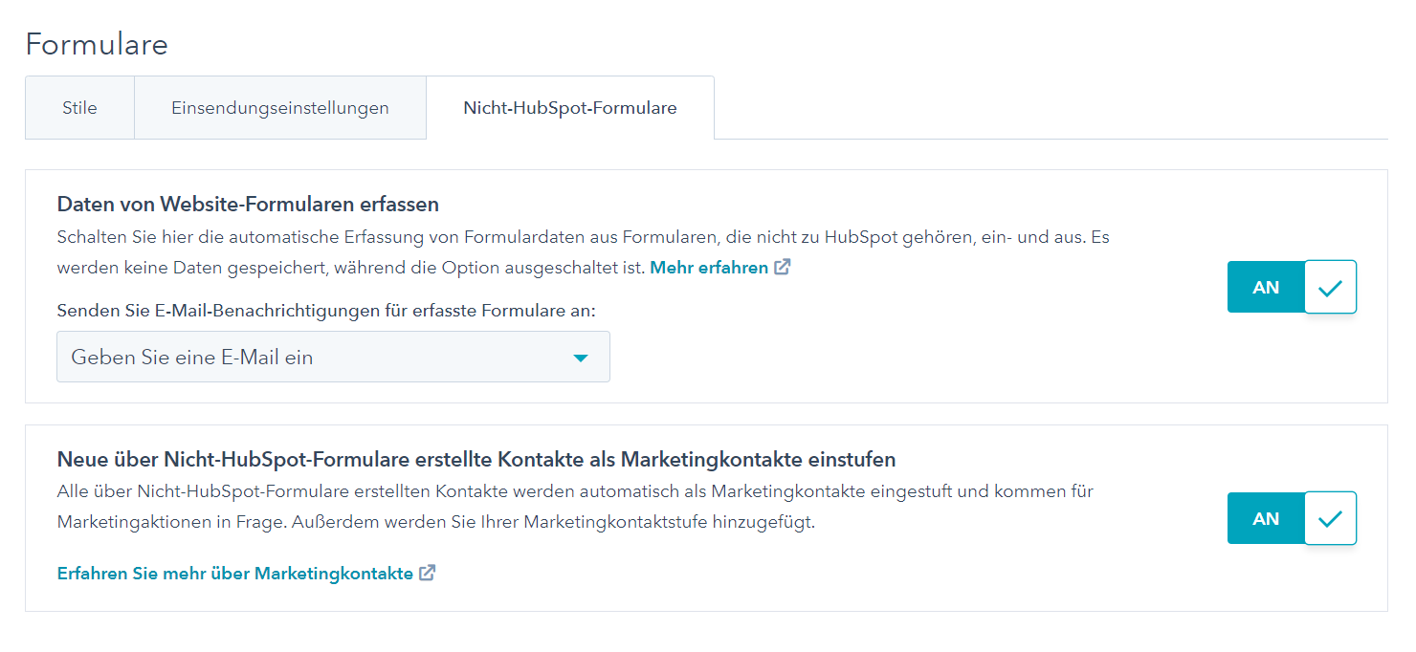The height and width of the screenshot is (652, 1416).
Task: Click label "Senden Sie E-Mail-Benachrichtigungen für erfasste Formulare an"
Action: pos(326,311)
